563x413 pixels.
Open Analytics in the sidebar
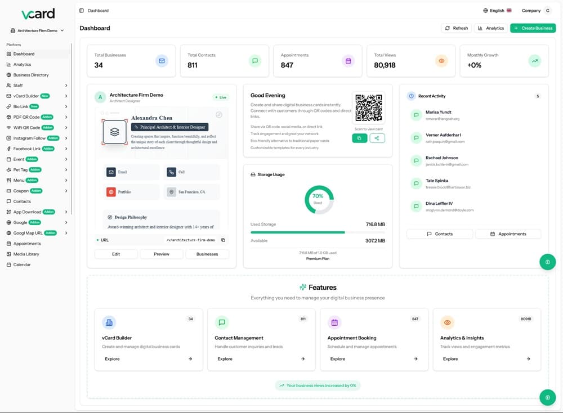click(23, 65)
